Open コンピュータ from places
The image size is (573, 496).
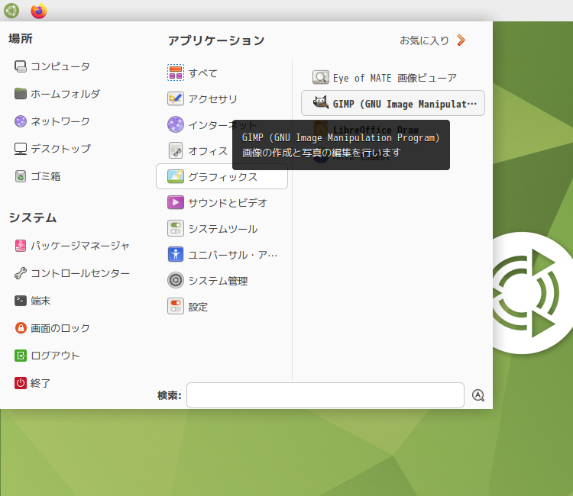point(52,66)
